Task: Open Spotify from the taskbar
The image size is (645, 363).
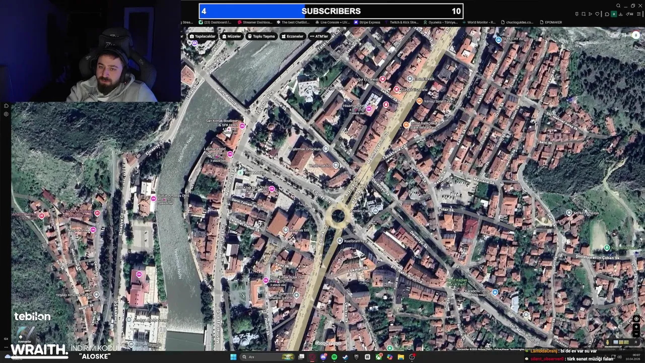Action: tap(335, 357)
